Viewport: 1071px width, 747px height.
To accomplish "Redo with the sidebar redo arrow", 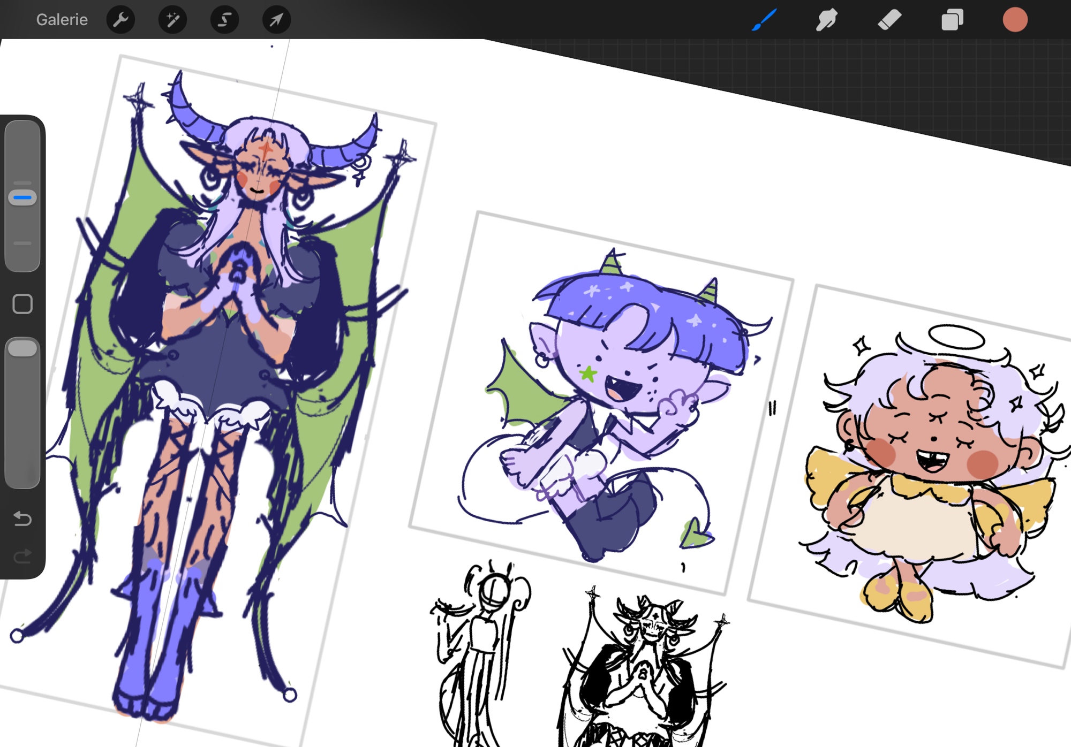I will click(x=22, y=557).
